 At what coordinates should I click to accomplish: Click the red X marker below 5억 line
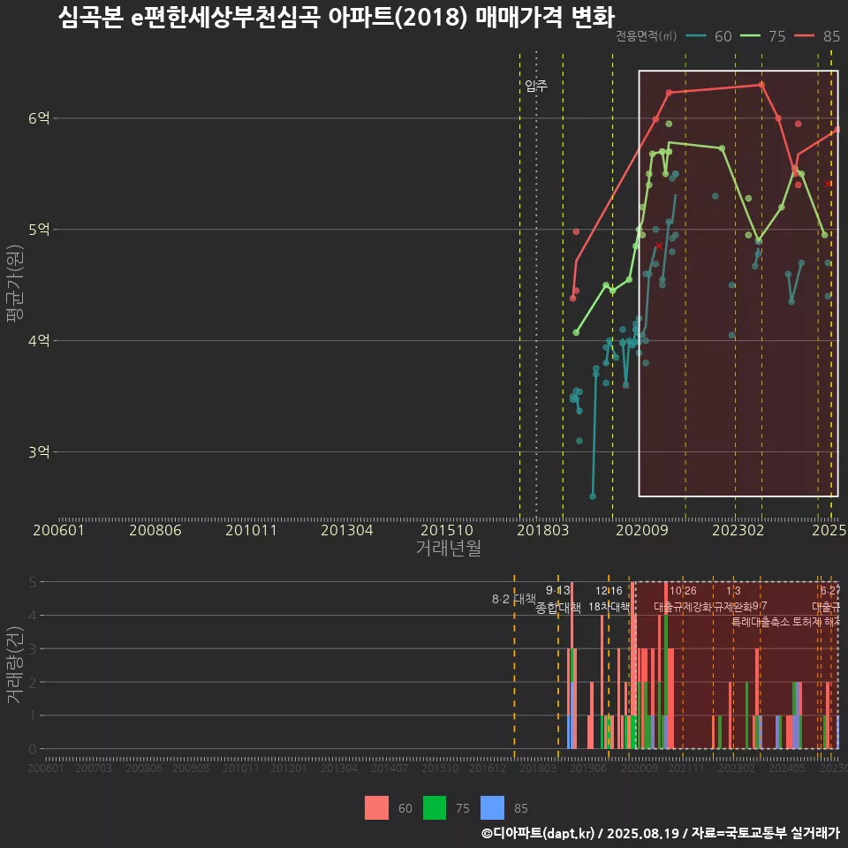tap(659, 246)
